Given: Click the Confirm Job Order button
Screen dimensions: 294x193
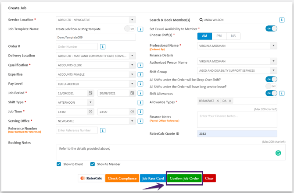Looking at the screenshot, I should [x=184, y=178].
